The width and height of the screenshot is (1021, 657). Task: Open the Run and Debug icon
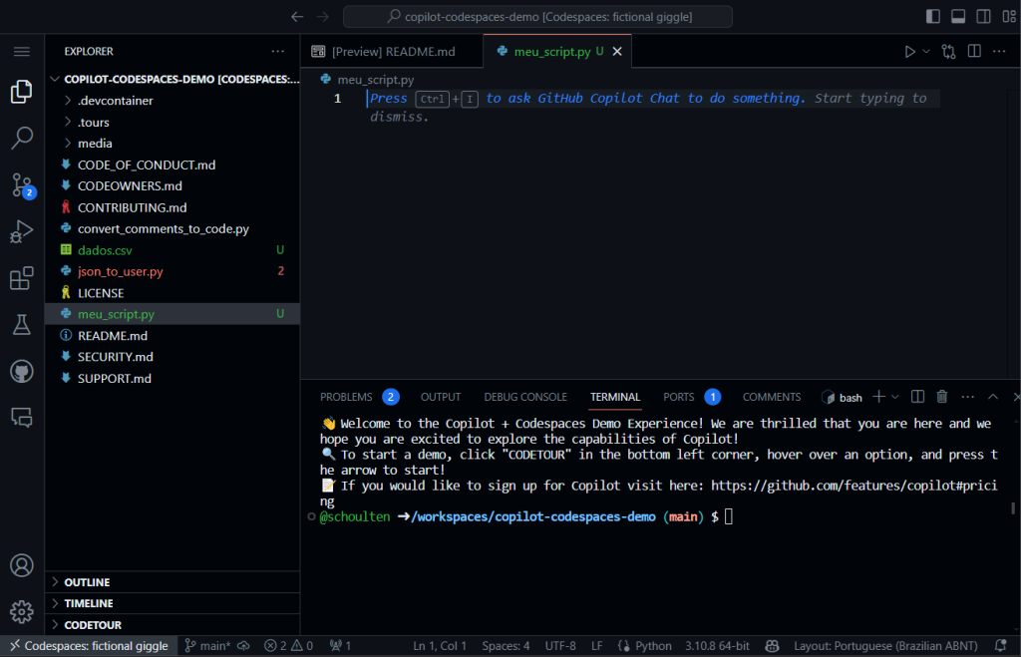[22, 231]
